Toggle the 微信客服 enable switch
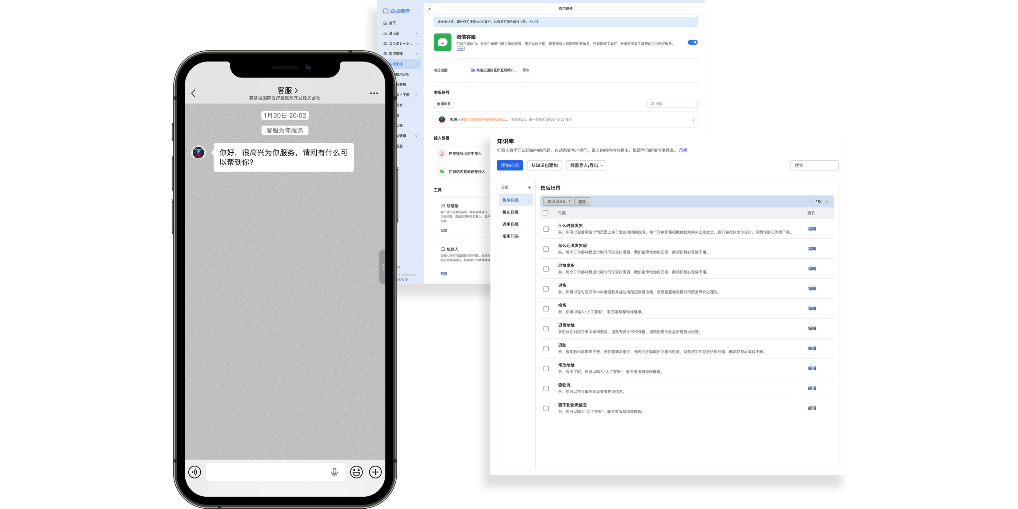1018x509 pixels. pos(692,42)
